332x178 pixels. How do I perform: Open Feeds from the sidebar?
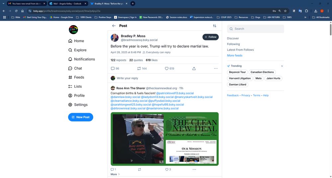click(x=76, y=77)
